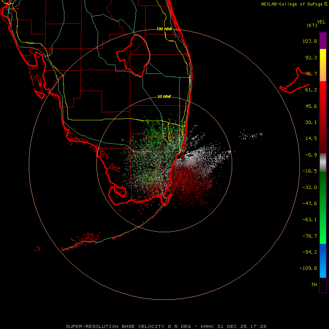This screenshot has height=329, width=329.
Task: Click the 50 NMI range ring label
Action: pyautogui.click(x=164, y=97)
